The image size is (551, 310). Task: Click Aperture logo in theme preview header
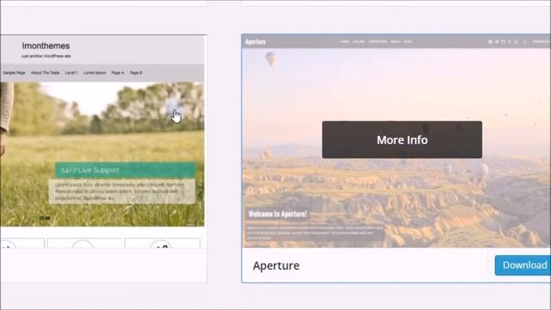(x=256, y=42)
